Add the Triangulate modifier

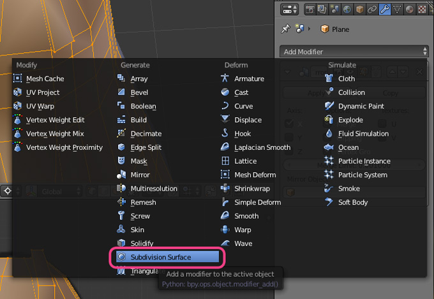click(140, 271)
